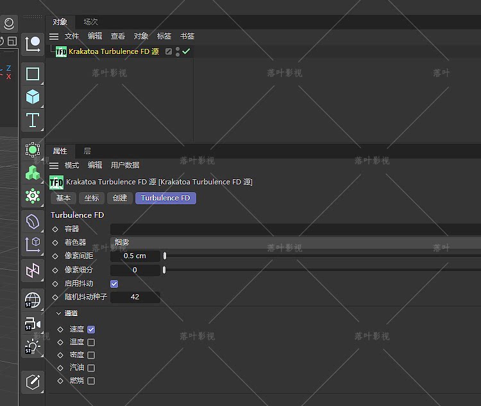
Task: Toggle the green enable checkmark
Action: tap(186, 51)
